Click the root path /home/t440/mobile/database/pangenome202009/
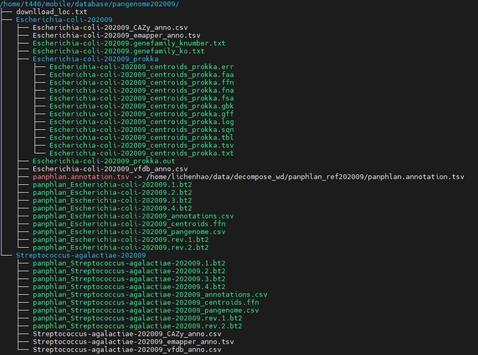478x355 pixels. pyautogui.click(x=90, y=4)
